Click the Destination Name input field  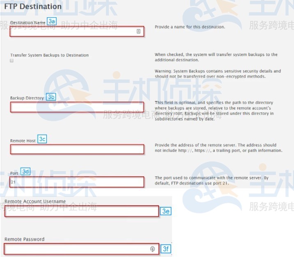(x=77, y=31)
